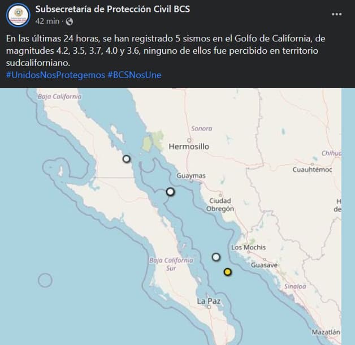Viewport: 355px width, 345px height.
Task: Click the Protección Civil BCS profile picture
Action: click(x=18, y=15)
